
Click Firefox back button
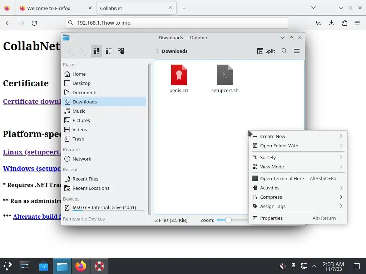(9, 23)
